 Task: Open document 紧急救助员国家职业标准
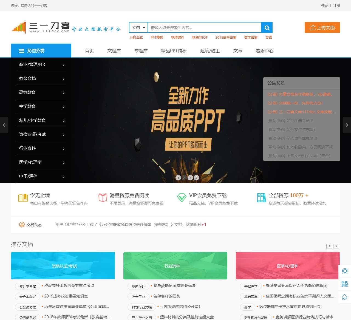pos(174,286)
